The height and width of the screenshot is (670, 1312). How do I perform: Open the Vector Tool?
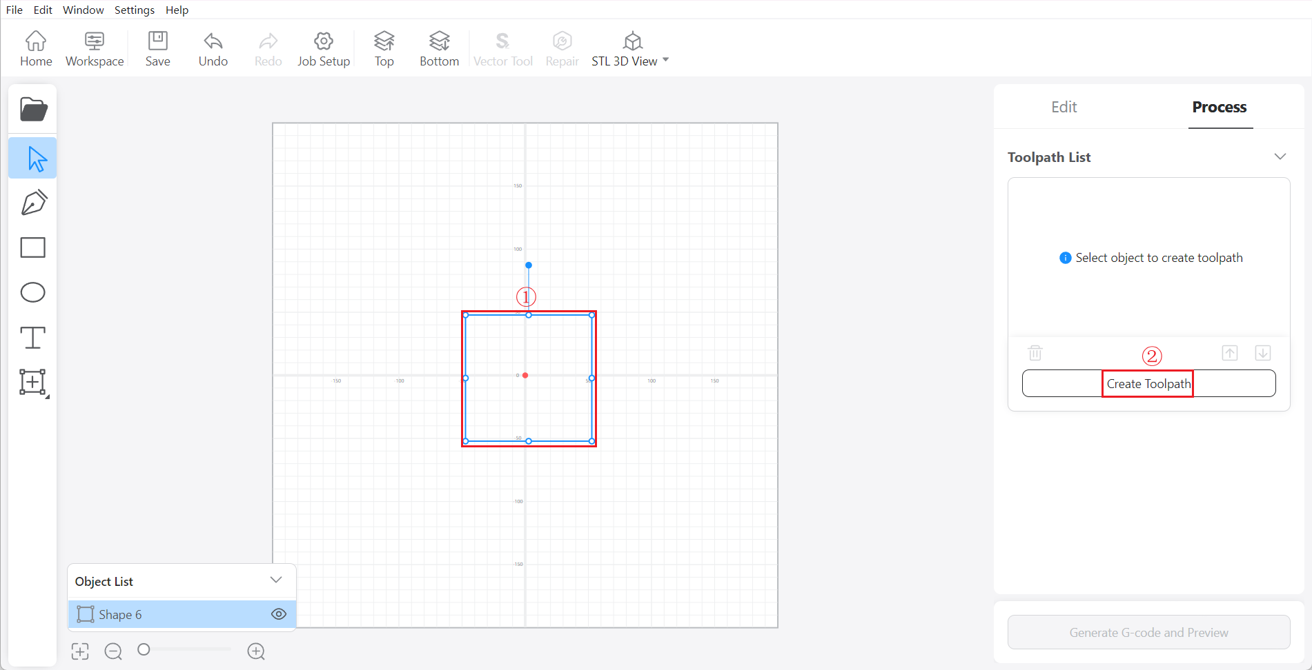pos(503,49)
